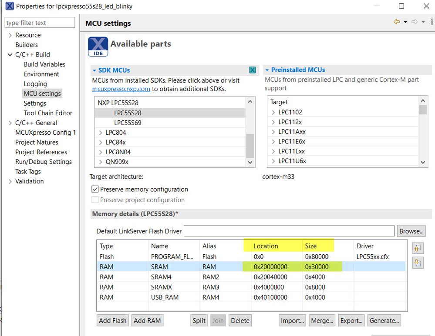Click the Merge... button

coord(322,320)
